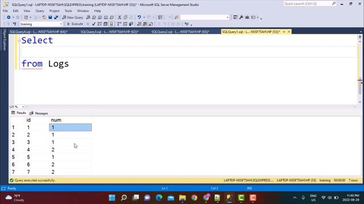The width and height of the screenshot is (364, 204).
Task: Open the File menu
Action: pos(5,11)
